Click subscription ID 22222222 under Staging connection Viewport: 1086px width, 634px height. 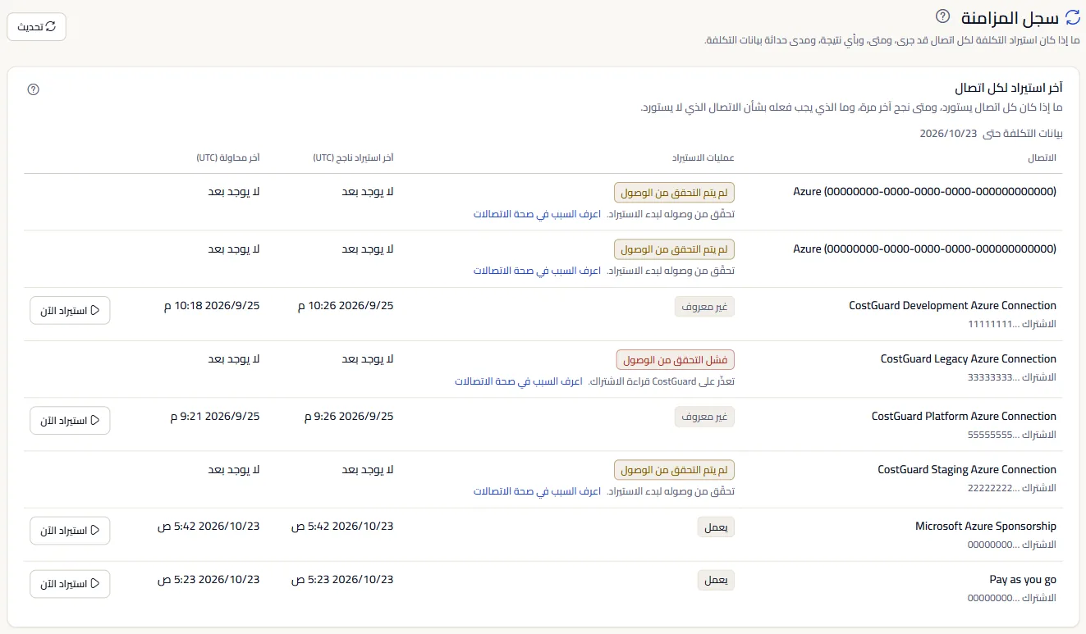point(1011,488)
